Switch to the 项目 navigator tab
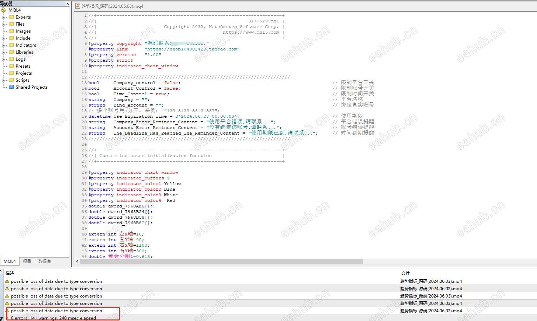This screenshot has width=537, height=321. [x=27, y=261]
